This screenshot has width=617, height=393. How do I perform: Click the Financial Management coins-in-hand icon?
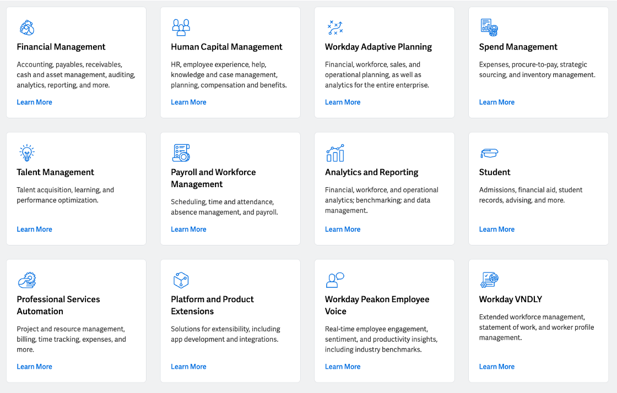[27, 28]
